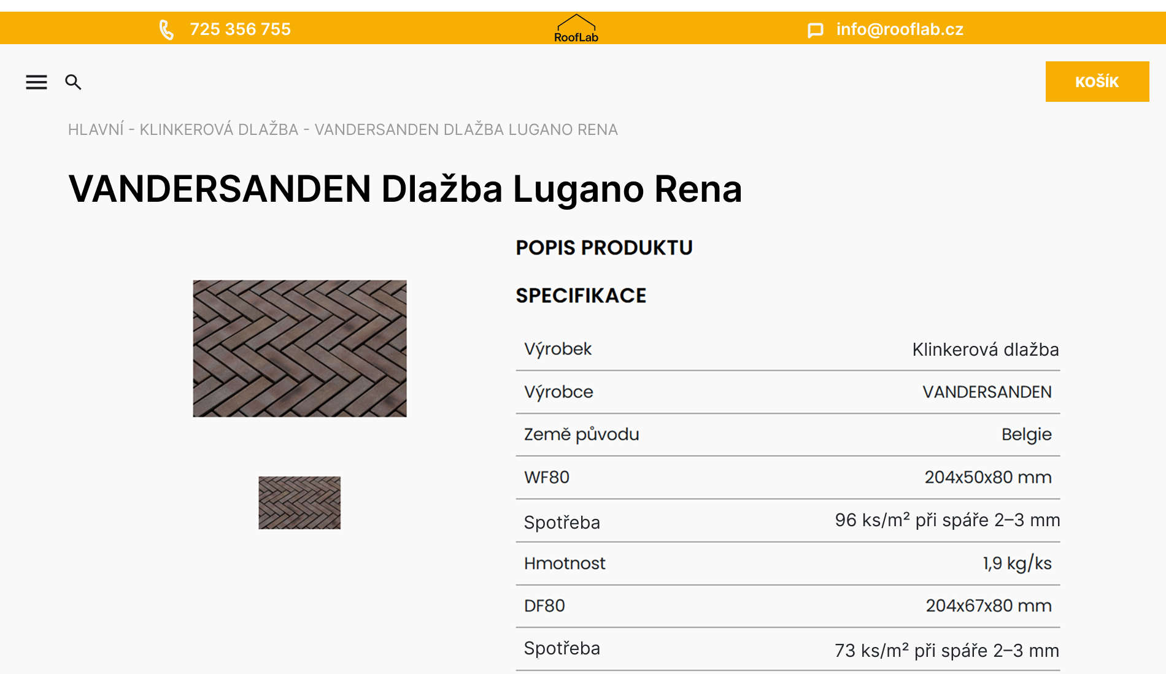The height and width of the screenshot is (674, 1166).
Task: Select the DF80 204x67x80 mm row
Action: pyautogui.click(x=788, y=606)
